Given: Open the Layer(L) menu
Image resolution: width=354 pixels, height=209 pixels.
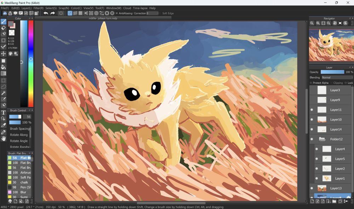Looking at the screenshot, I should tap(27, 8).
